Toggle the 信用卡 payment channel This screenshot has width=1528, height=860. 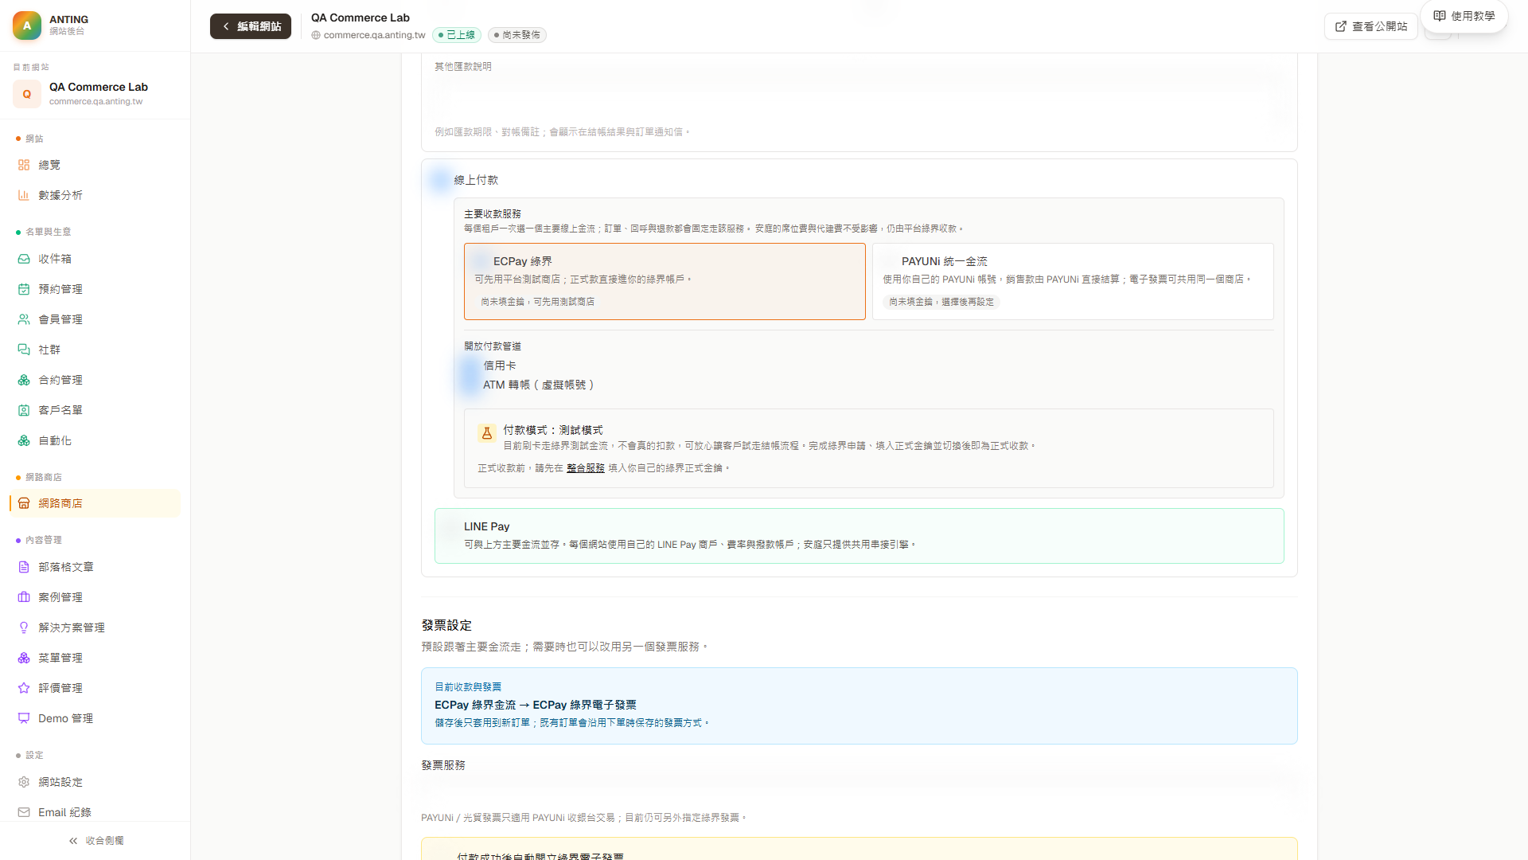click(x=470, y=365)
